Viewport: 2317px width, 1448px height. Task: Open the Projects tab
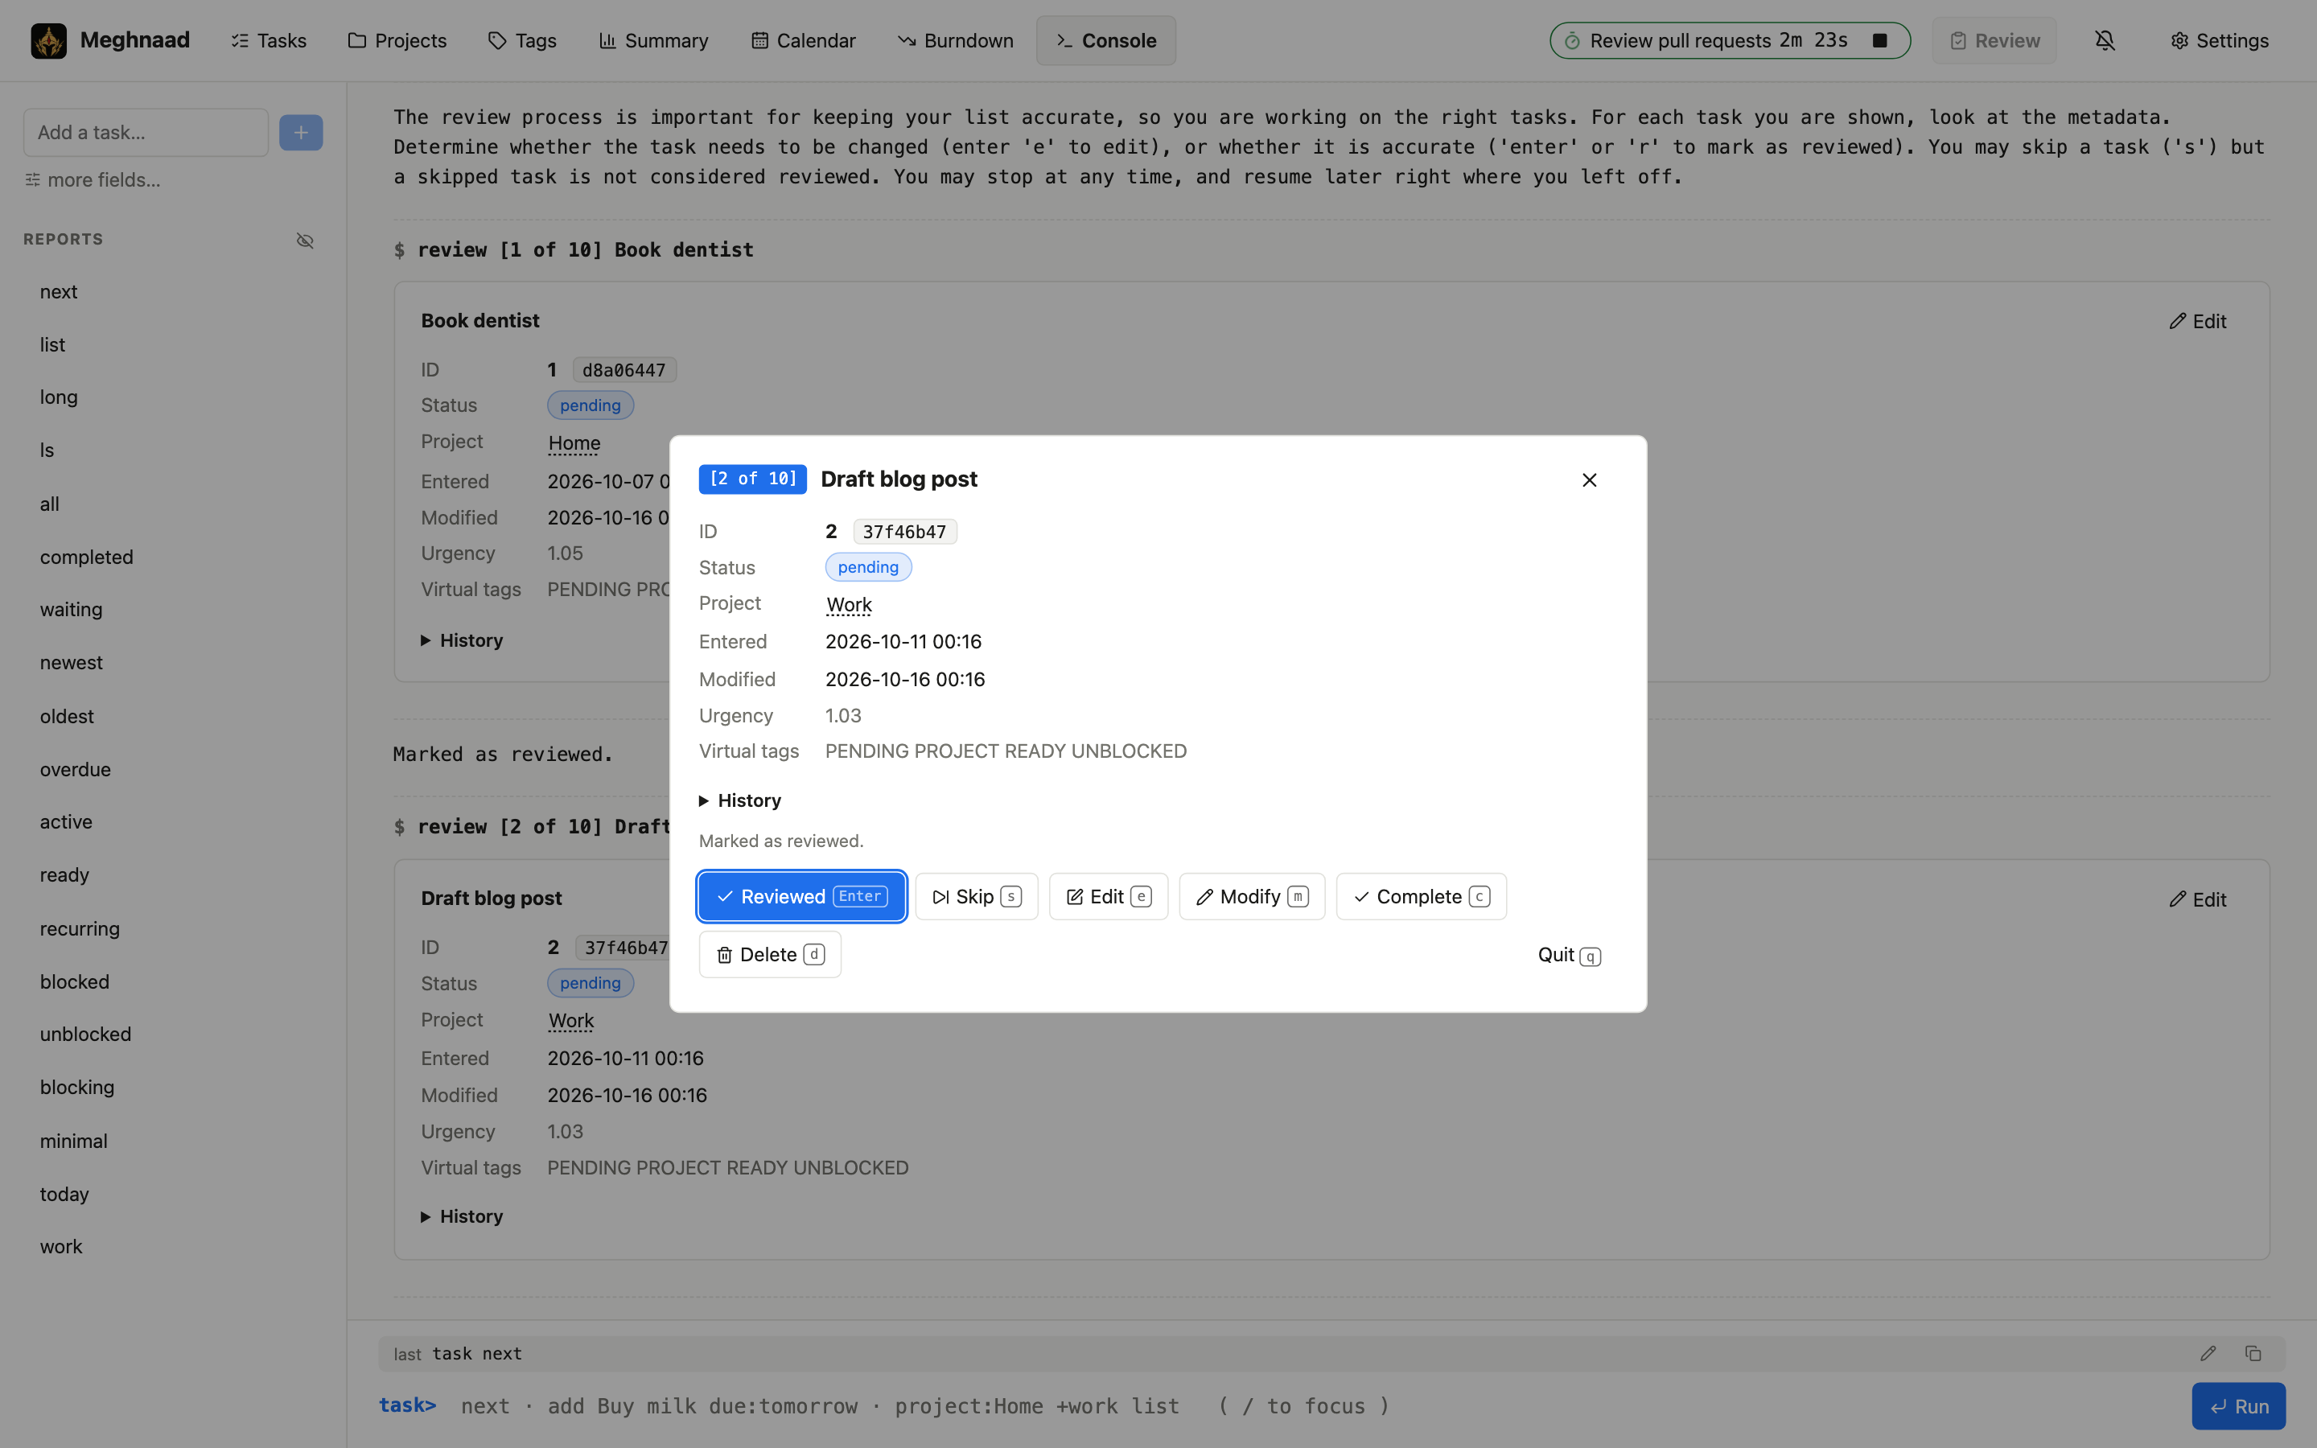pyautogui.click(x=397, y=40)
